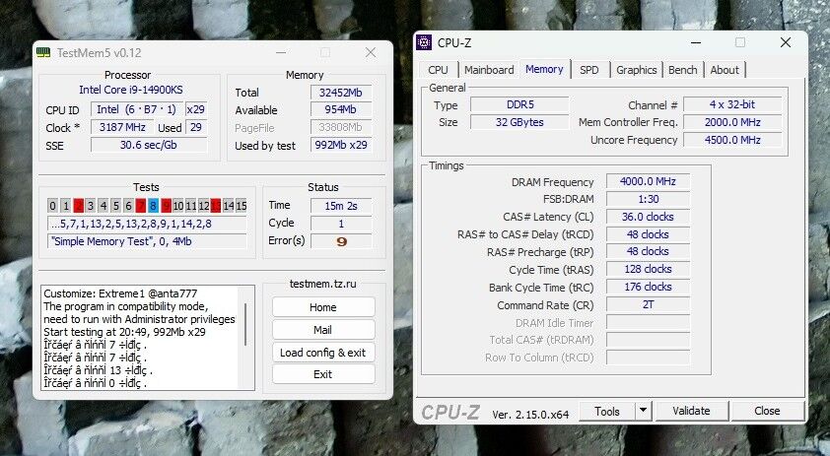Viewport: 830px width, 456px height.
Task: Click the log line Start testing at 20:49
Action: [x=124, y=332]
